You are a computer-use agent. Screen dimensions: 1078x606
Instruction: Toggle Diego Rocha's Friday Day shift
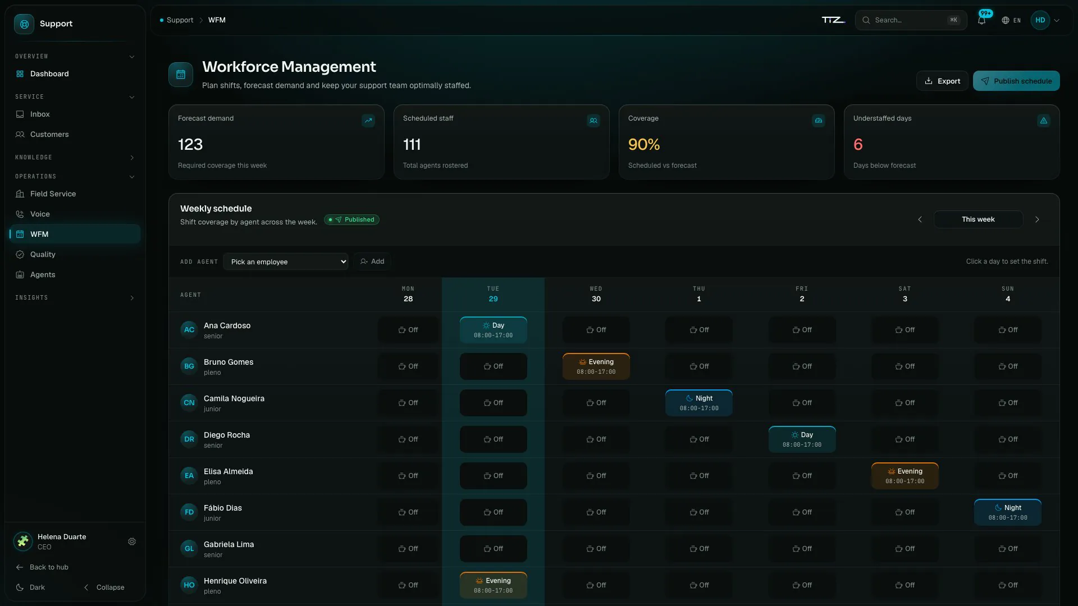point(802,439)
